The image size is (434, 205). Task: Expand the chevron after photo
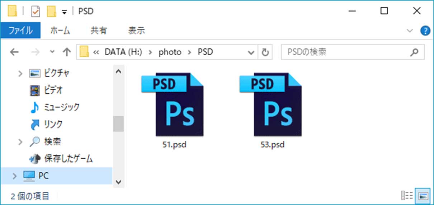[x=189, y=52]
